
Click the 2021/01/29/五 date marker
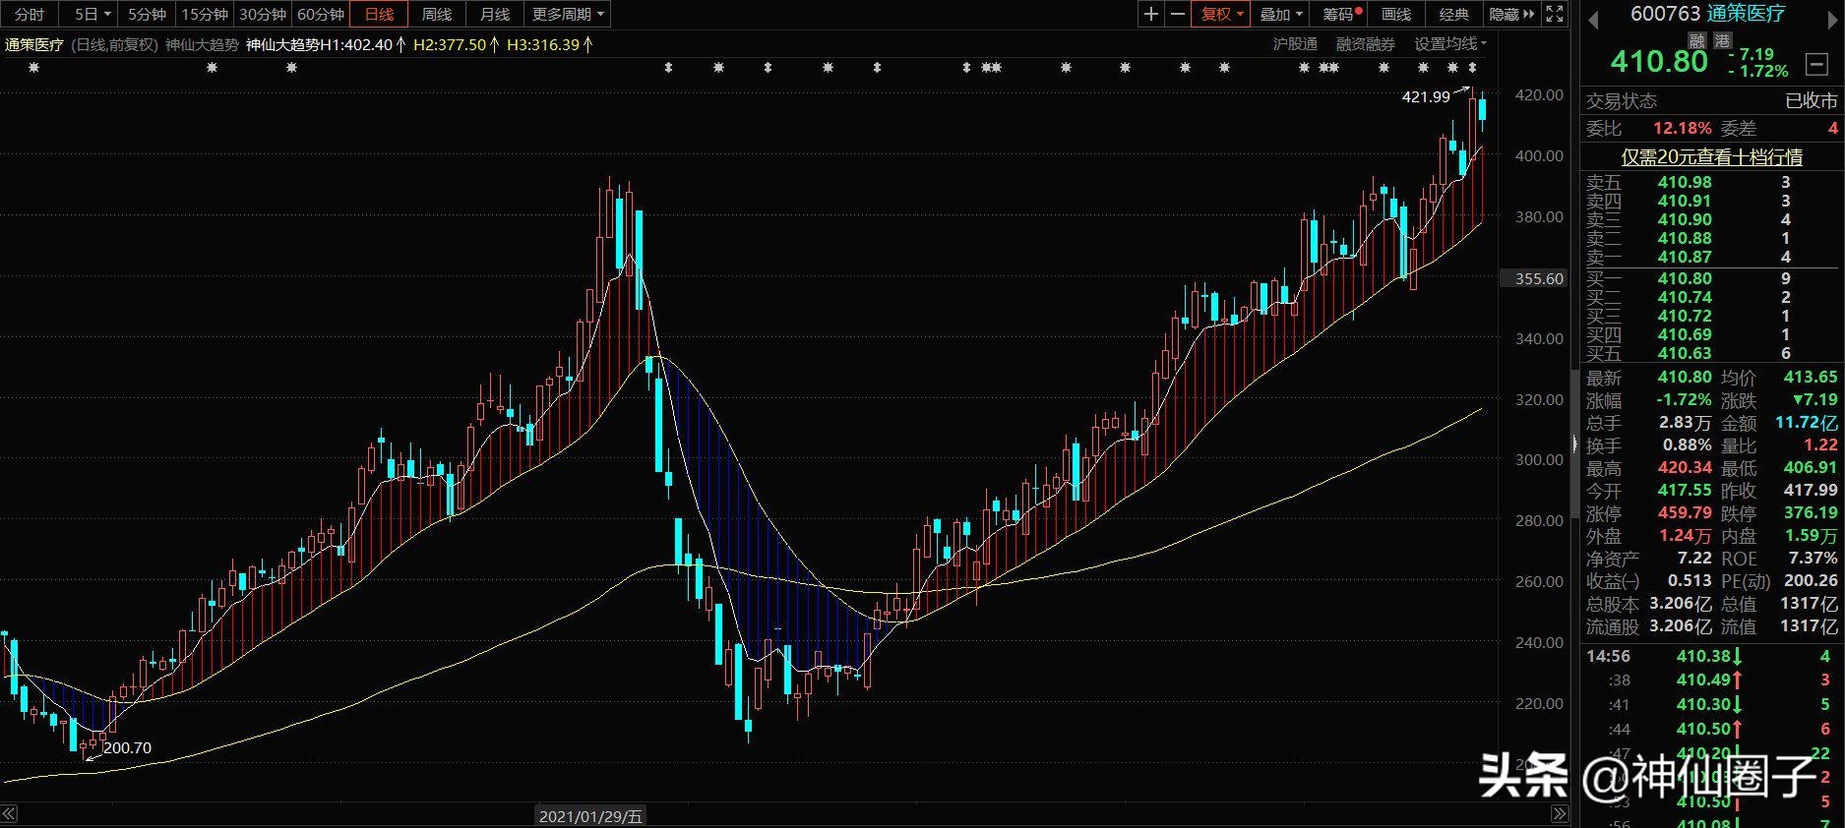[590, 816]
